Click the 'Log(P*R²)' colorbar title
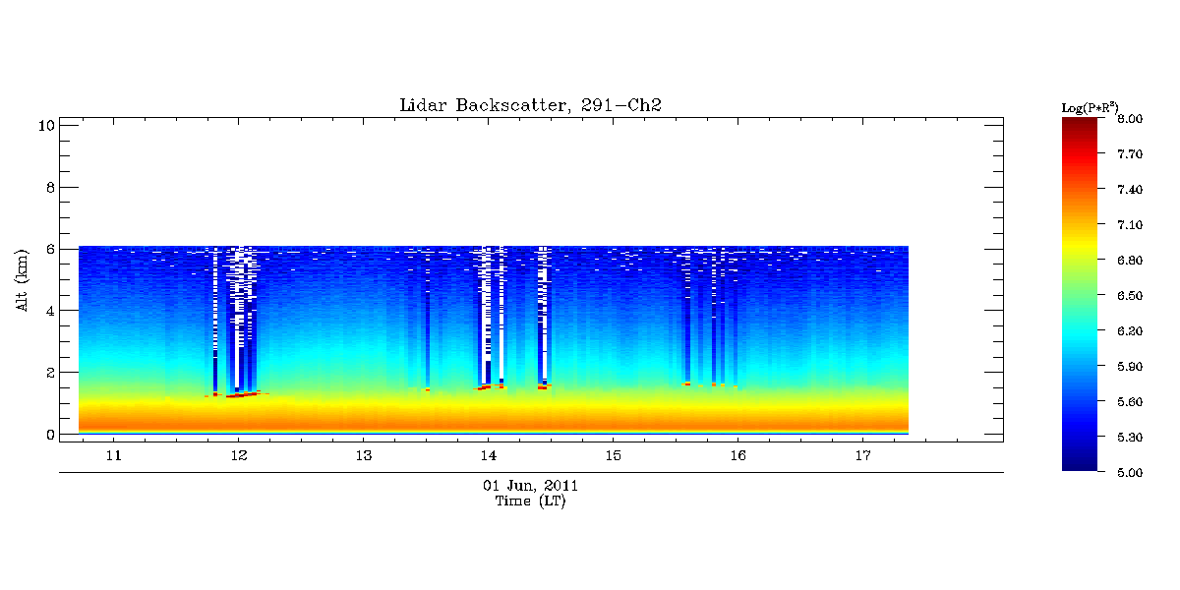 (x=1089, y=106)
